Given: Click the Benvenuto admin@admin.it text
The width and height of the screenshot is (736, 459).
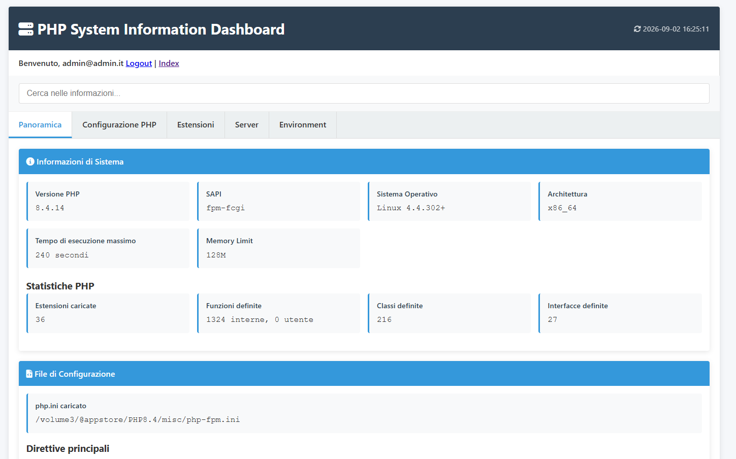Looking at the screenshot, I should pyautogui.click(x=71, y=63).
